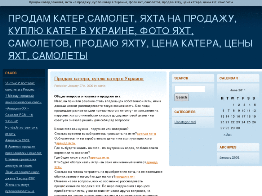Click calendar day 1

[x=234, y=105]
